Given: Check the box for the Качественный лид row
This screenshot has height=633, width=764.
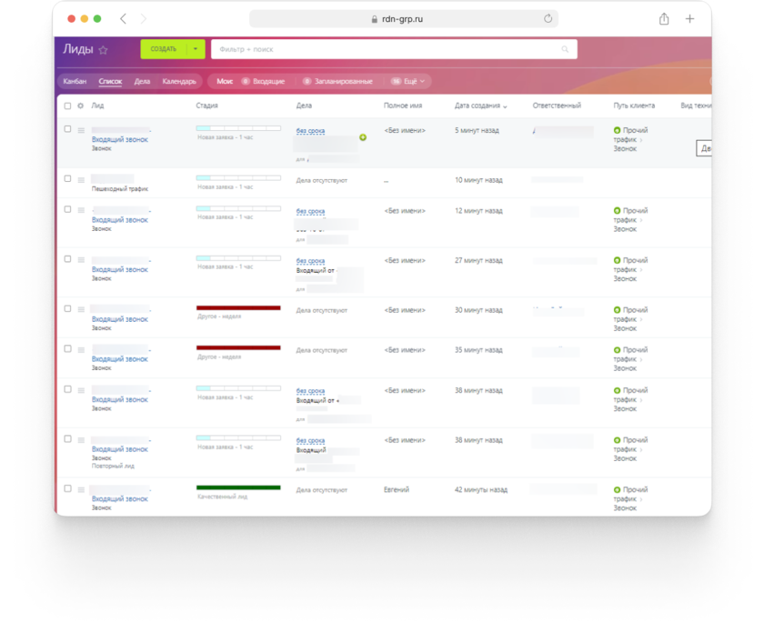Looking at the screenshot, I should click(x=67, y=488).
